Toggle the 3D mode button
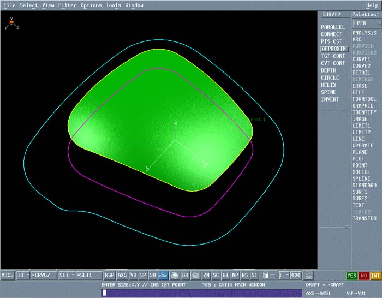Screen dimensions: 382x298 (152, 276)
